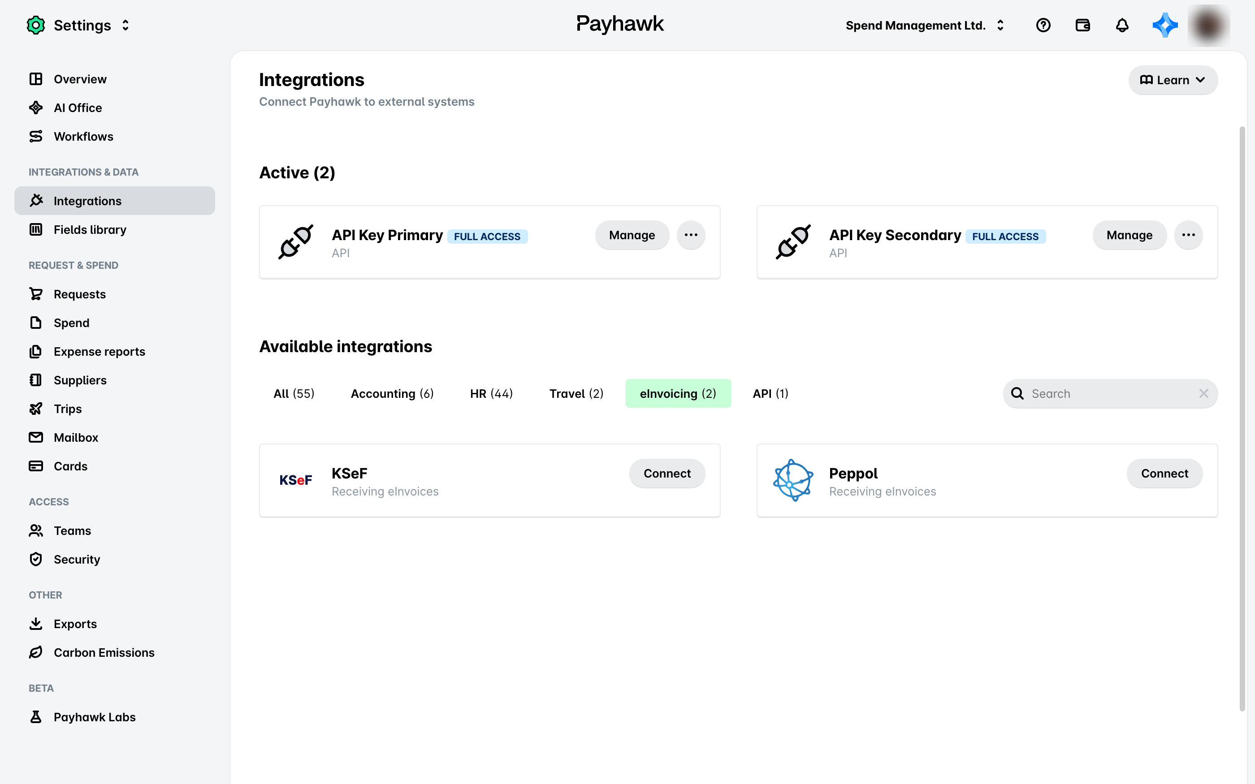Open the user profile avatar

coord(1209,26)
